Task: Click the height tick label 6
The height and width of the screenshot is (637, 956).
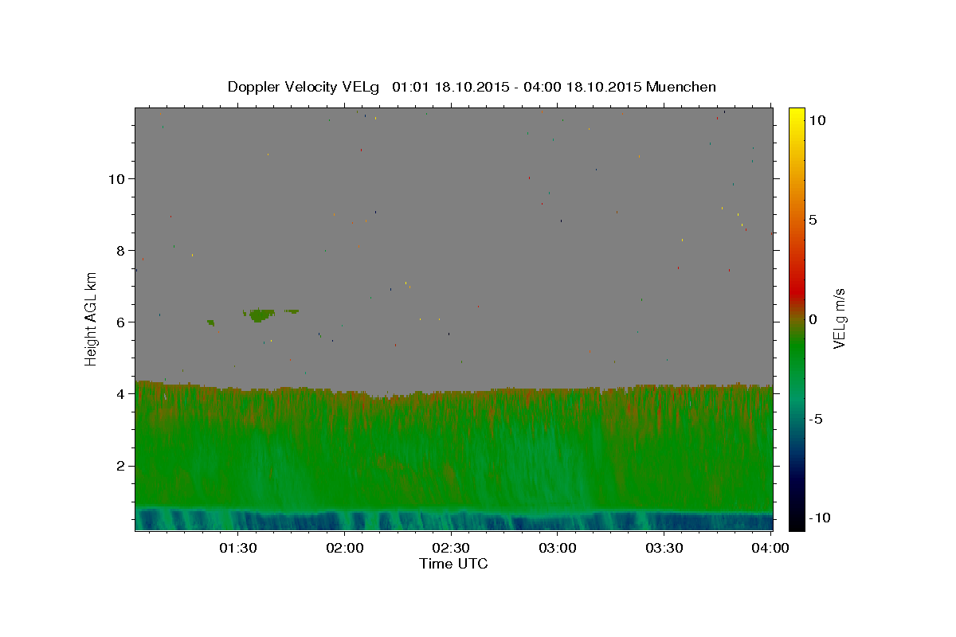Action: [121, 322]
